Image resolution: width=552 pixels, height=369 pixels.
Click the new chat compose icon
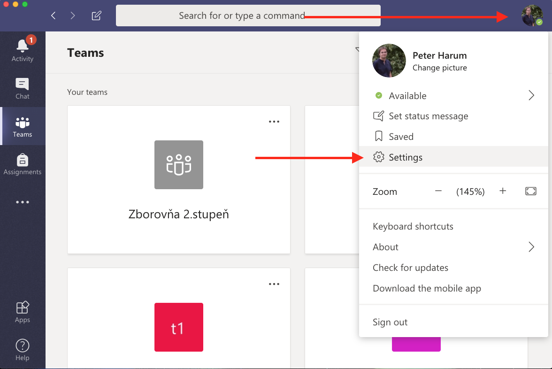pyautogui.click(x=96, y=16)
